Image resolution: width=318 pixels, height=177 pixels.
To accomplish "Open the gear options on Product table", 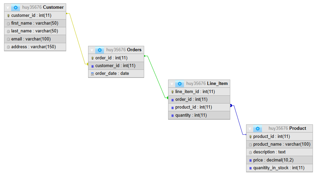I will click(258, 128).
